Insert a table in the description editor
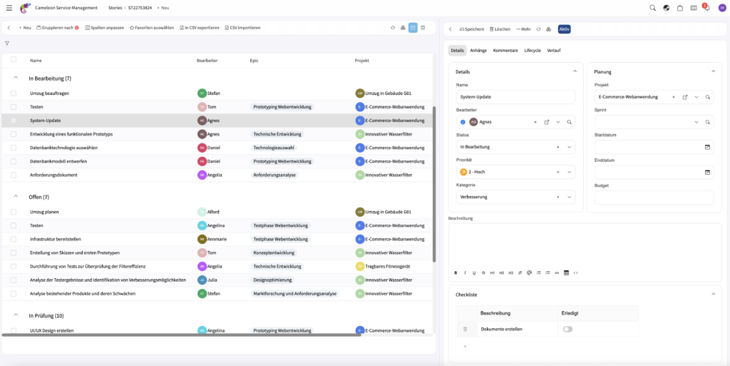Image resolution: width=730 pixels, height=366 pixels. [566, 273]
